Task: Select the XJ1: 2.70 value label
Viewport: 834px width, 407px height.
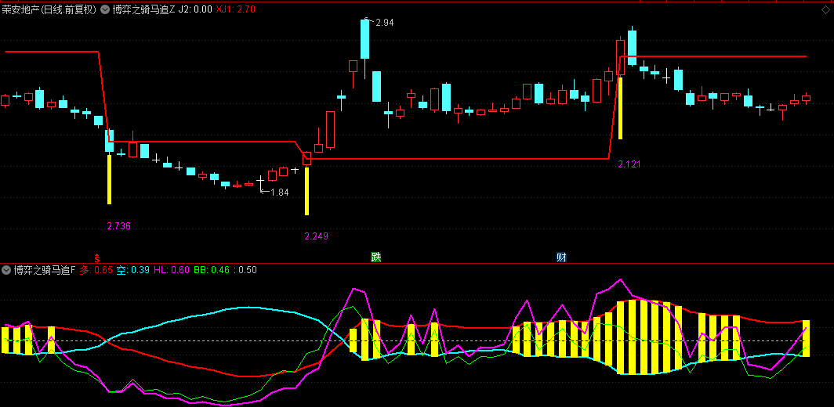Action: click(235, 9)
